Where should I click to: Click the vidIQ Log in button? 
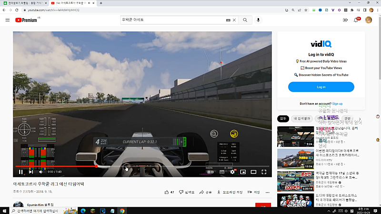321,87
